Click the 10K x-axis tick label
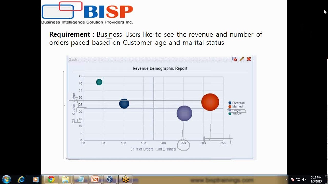This screenshot has width=328, height=184. [x=124, y=143]
